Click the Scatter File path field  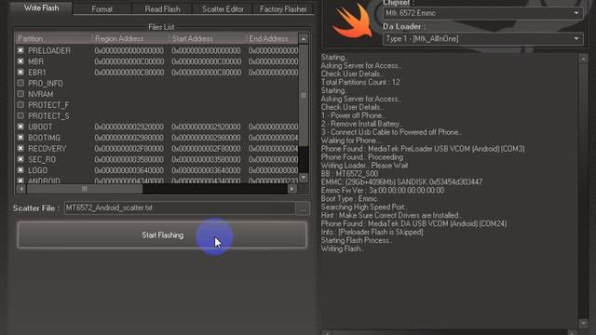point(180,208)
